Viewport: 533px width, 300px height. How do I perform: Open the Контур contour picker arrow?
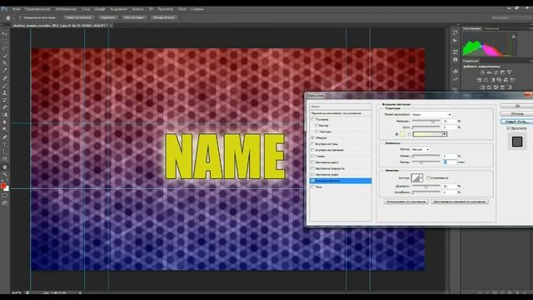(x=421, y=177)
